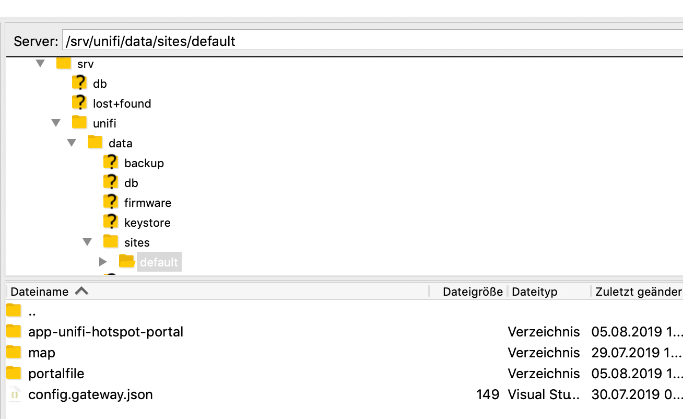The width and height of the screenshot is (683, 419).
Task: Select the highlighted default tree item
Action: coord(159,262)
